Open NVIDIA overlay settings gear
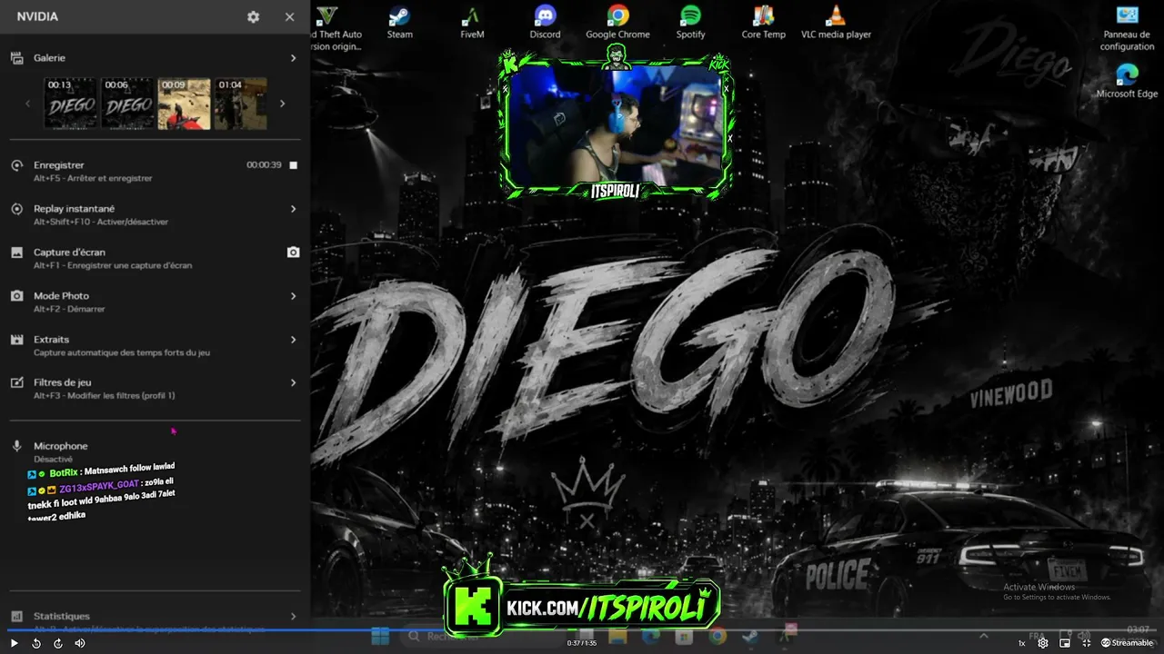The height and width of the screenshot is (654, 1164). click(x=253, y=17)
